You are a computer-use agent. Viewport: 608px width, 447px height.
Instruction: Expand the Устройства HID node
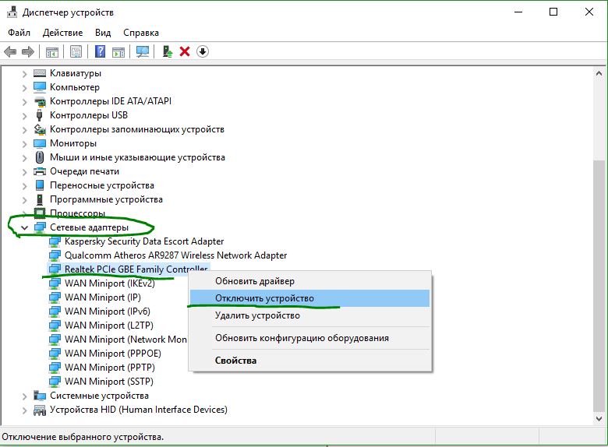click(25, 410)
